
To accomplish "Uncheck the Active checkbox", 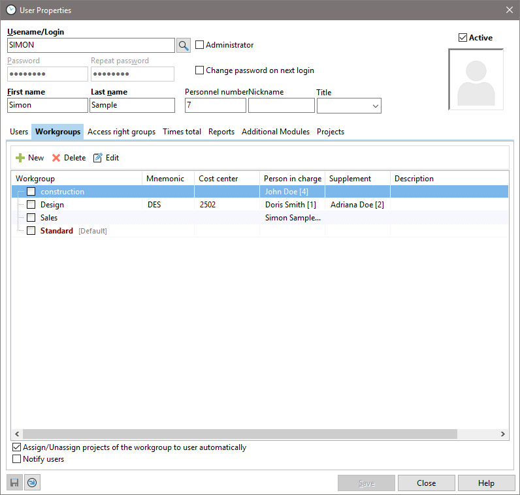I will coord(463,38).
